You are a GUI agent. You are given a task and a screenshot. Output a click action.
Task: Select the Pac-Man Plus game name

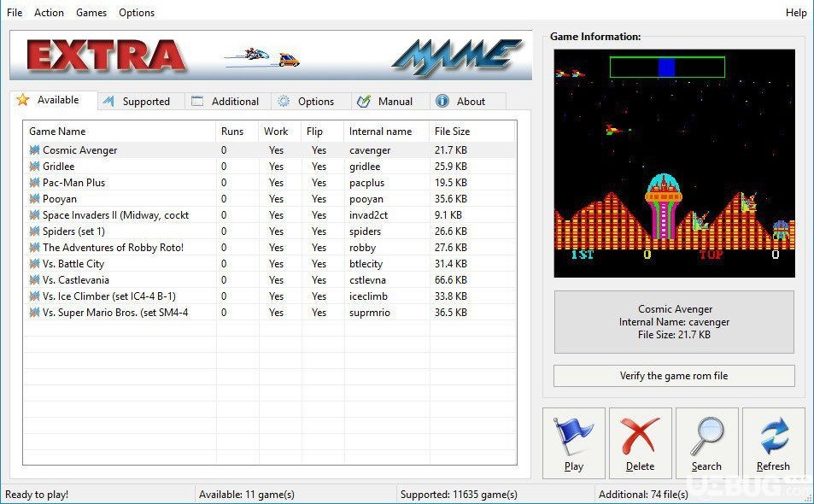73,182
